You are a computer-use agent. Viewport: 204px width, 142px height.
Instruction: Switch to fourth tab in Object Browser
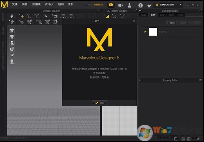171,15
